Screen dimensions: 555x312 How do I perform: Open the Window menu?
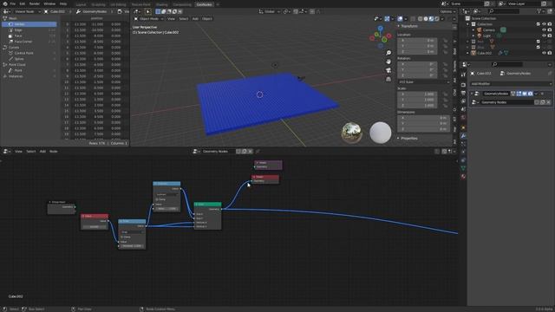[49, 3]
